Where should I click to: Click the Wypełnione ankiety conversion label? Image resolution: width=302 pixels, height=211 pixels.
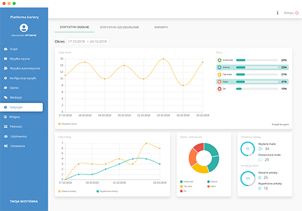tap(270, 184)
